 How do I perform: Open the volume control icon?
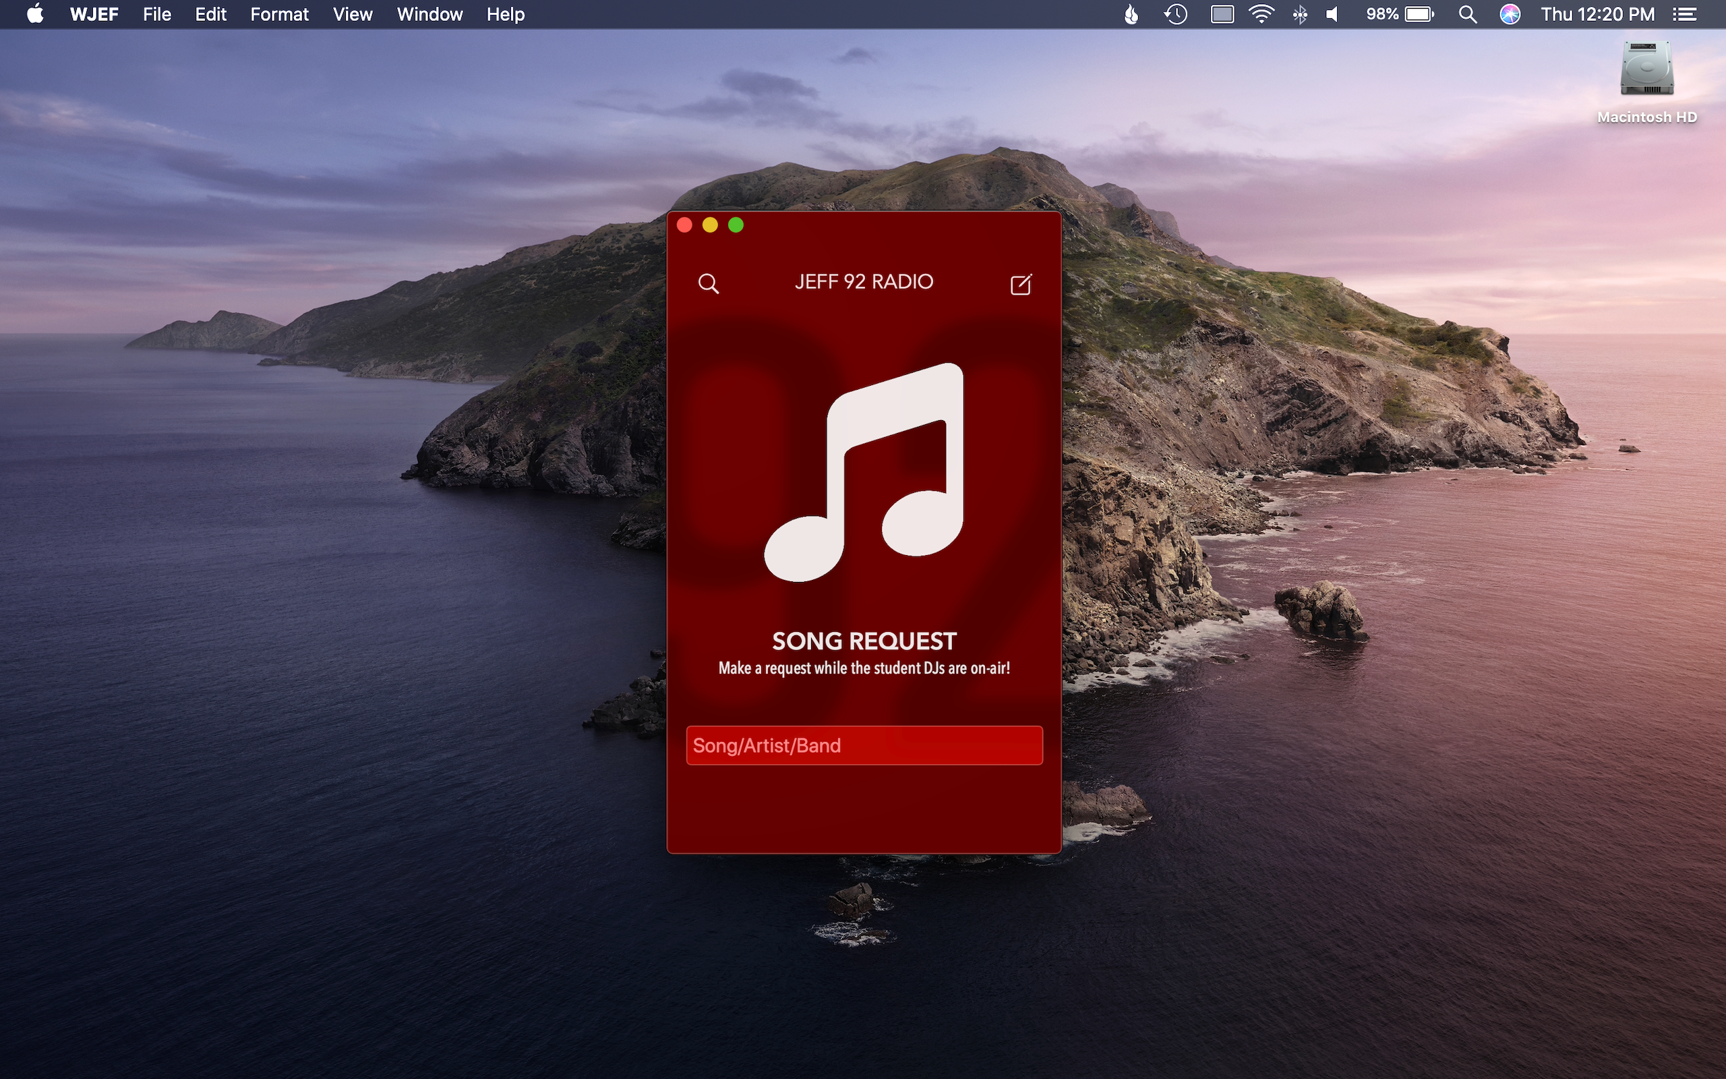click(1332, 14)
